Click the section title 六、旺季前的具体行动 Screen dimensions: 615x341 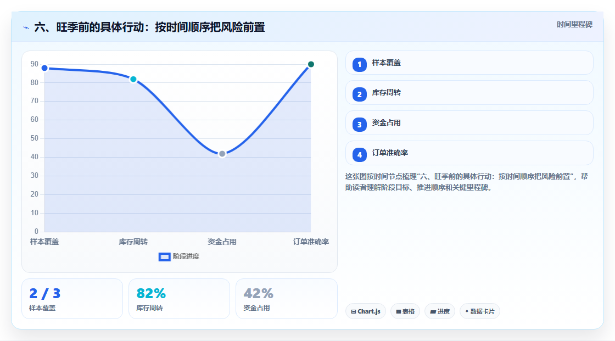click(x=149, y=27)
